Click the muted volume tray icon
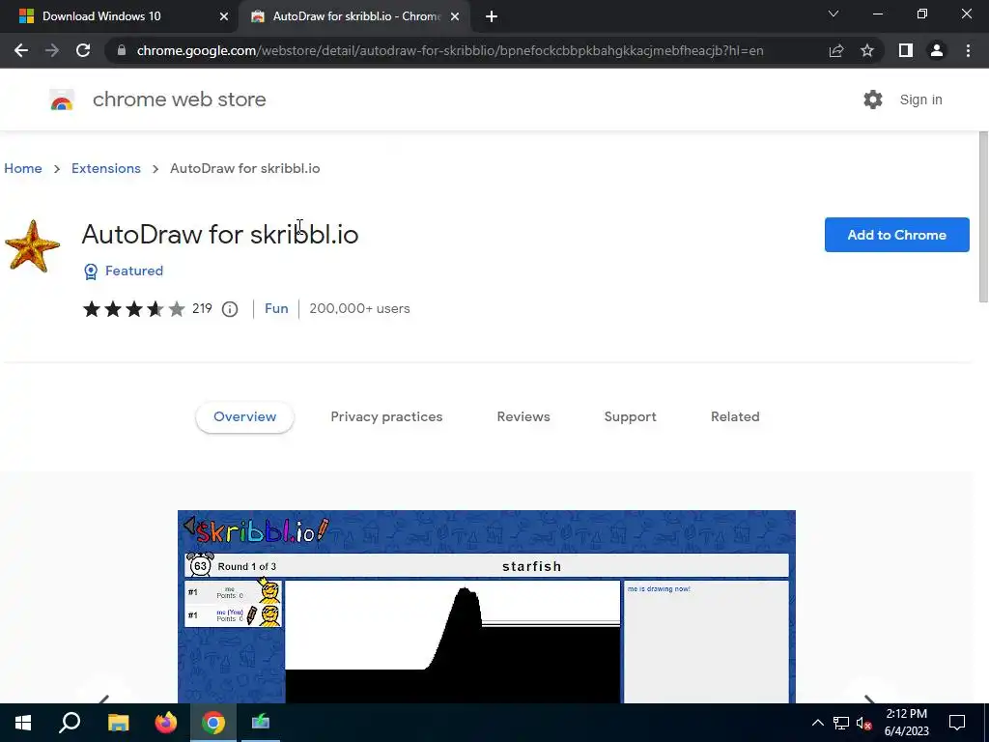The width and height of the screenshot is (989, 742). coord(864,723)
